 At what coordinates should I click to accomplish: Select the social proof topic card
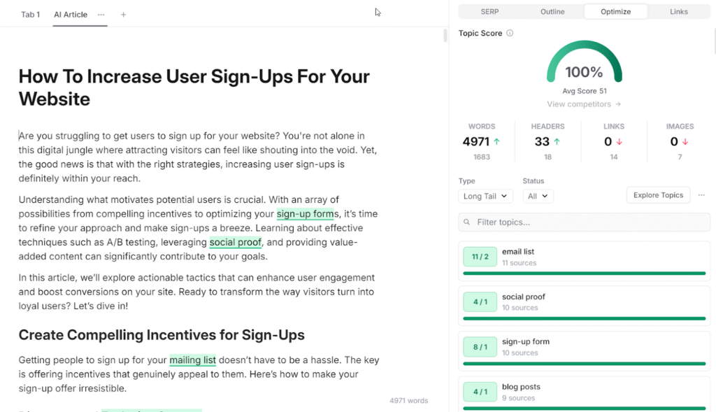tap(584, 302)
